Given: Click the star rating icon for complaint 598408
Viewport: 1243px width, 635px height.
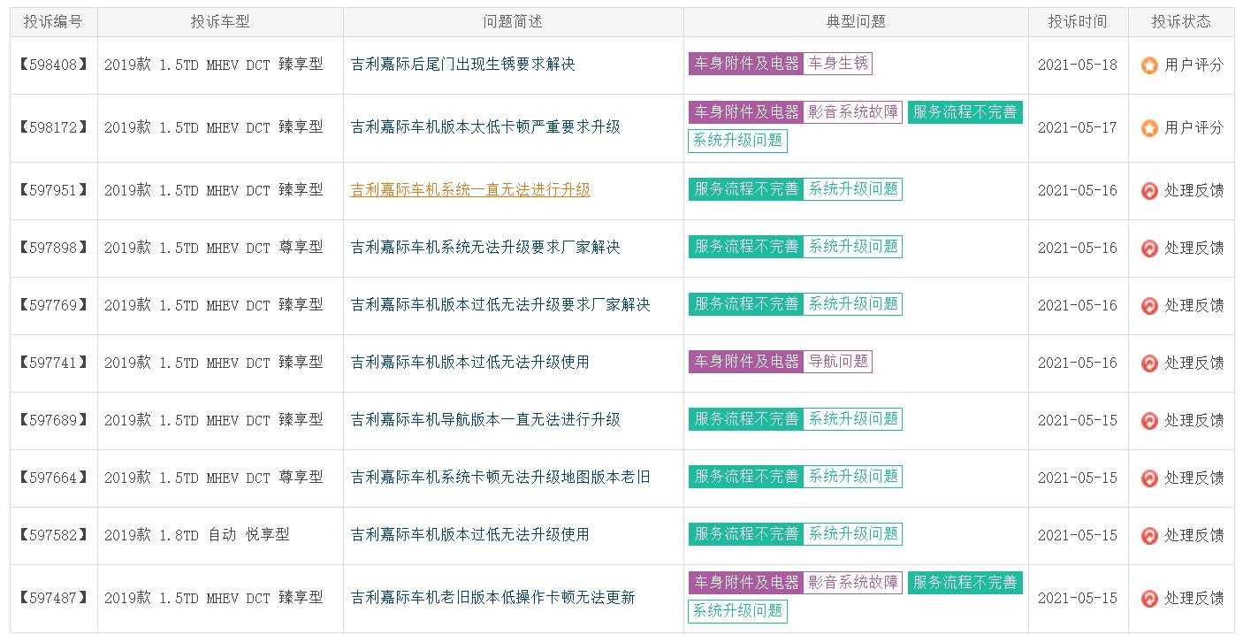Looking at the screenshot, I should click(1149, 65).
